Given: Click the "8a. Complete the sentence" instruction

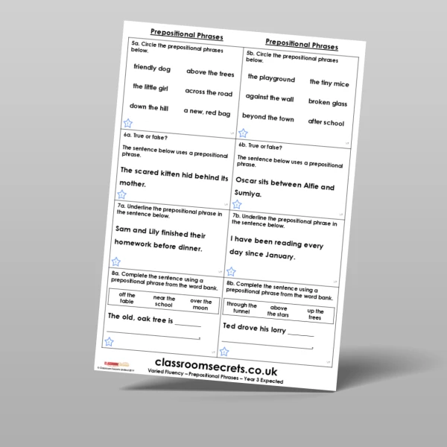Looking at the screenshot, I should click(x=165, y=281).
